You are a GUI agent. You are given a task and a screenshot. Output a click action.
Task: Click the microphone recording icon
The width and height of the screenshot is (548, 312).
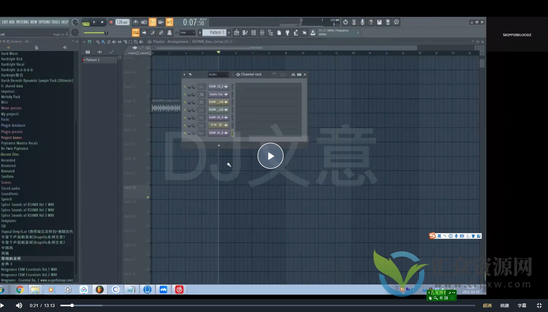[x=362, y=22]
